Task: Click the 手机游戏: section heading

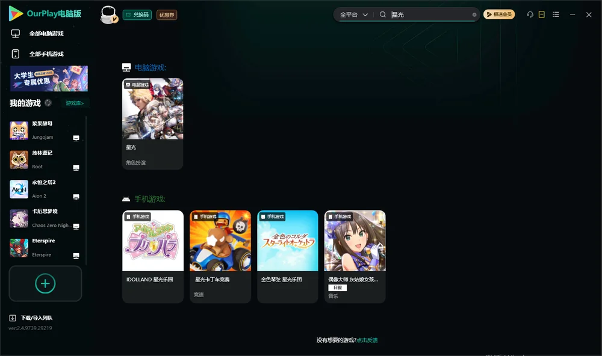Action: click(150, 199)
